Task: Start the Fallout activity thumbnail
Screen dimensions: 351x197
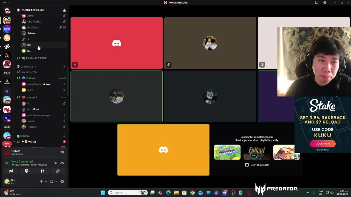Action: (x=257, y=152)
